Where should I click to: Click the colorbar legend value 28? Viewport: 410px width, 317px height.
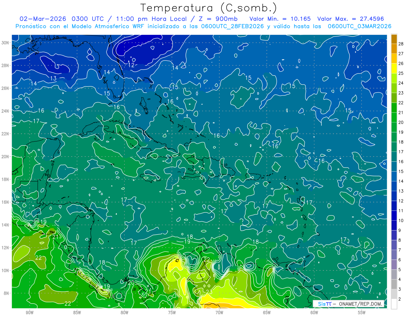[x=401, y=43]
